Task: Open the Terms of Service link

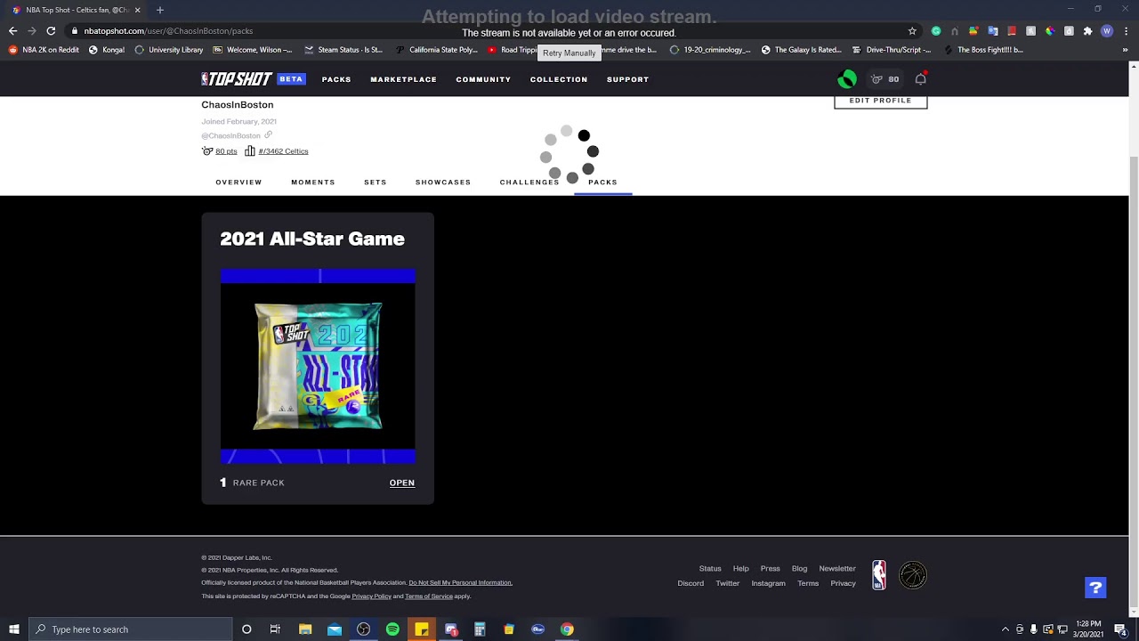Action: coord(429,596)
